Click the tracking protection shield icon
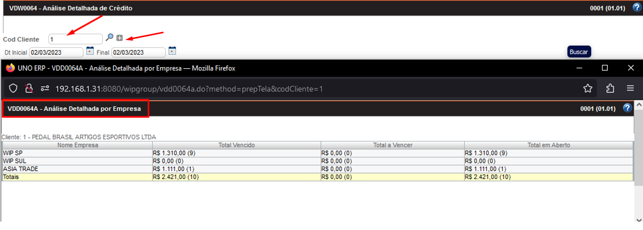The width and height of the screenshot is (643, 230). coord(13,88)
